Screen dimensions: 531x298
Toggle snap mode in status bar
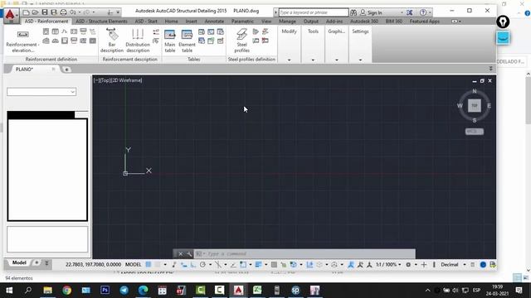[x=158, y=265]
